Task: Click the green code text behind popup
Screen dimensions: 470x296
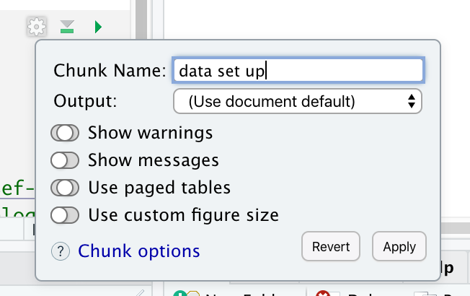Action: (16, 188)
